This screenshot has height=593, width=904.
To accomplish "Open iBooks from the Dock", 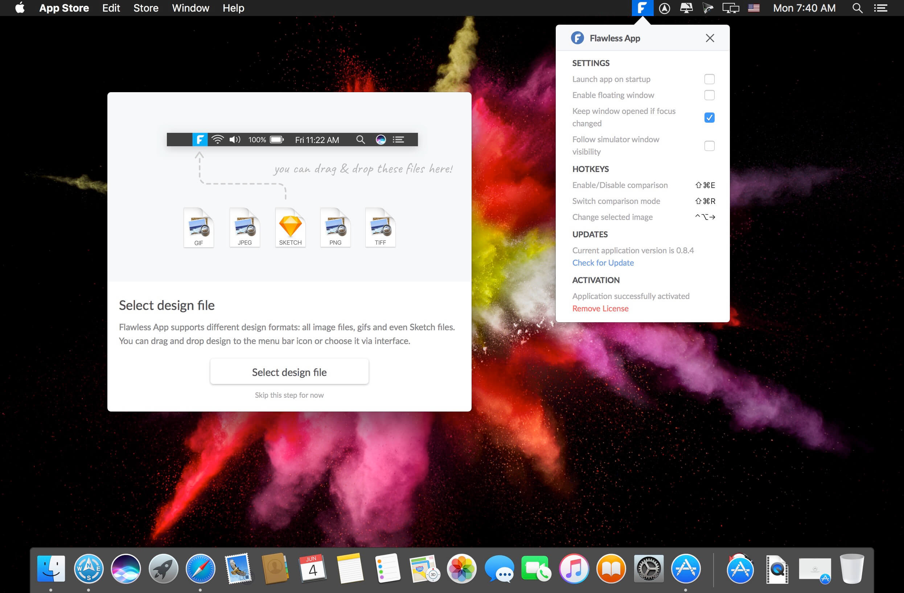I will 611,569.
